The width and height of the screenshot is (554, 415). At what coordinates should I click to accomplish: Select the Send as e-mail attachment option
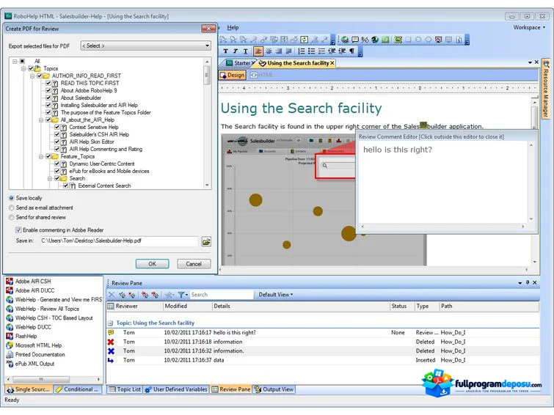12,207
